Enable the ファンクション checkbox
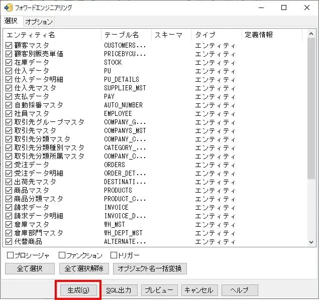This screenshot has height=300, width=319. [x=62, y=255]
